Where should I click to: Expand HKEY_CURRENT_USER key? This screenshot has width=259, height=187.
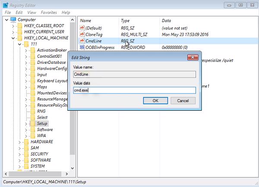pos(13,32)
